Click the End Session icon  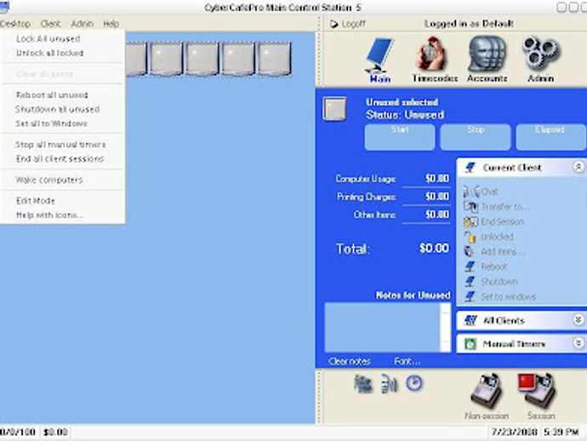(470, 222)
